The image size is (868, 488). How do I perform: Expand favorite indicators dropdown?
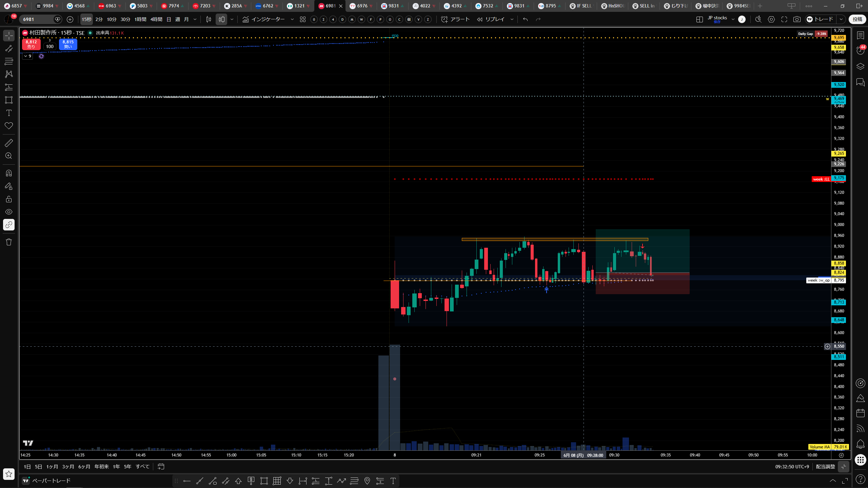click(x=292, y=19)
